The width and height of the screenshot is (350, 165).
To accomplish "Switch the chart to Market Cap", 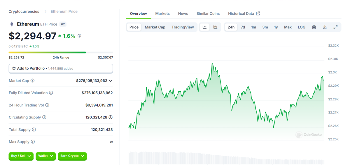I will click(x=155, y=27).
